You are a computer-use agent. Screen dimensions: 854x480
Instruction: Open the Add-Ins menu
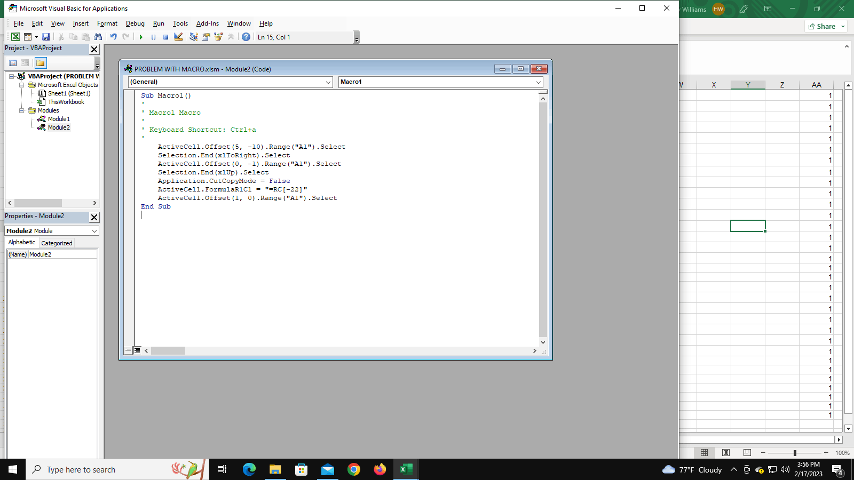pyautogui.click(x=208, y=23)
